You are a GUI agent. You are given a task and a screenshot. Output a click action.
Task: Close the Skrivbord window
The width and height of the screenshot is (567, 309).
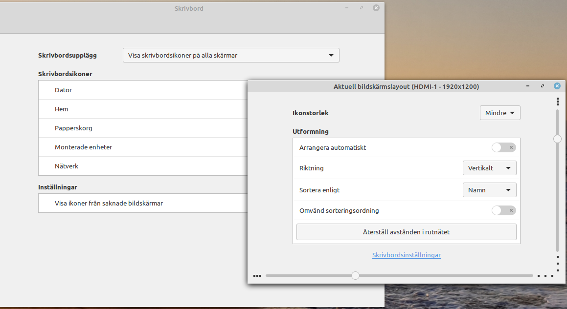pyautogui.click(x=376, y=8)
